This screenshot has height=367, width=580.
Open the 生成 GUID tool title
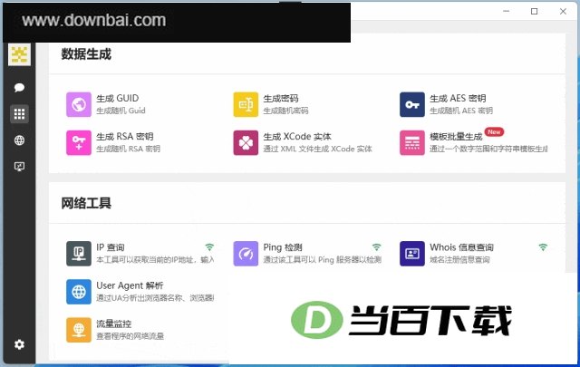(118, 99)
